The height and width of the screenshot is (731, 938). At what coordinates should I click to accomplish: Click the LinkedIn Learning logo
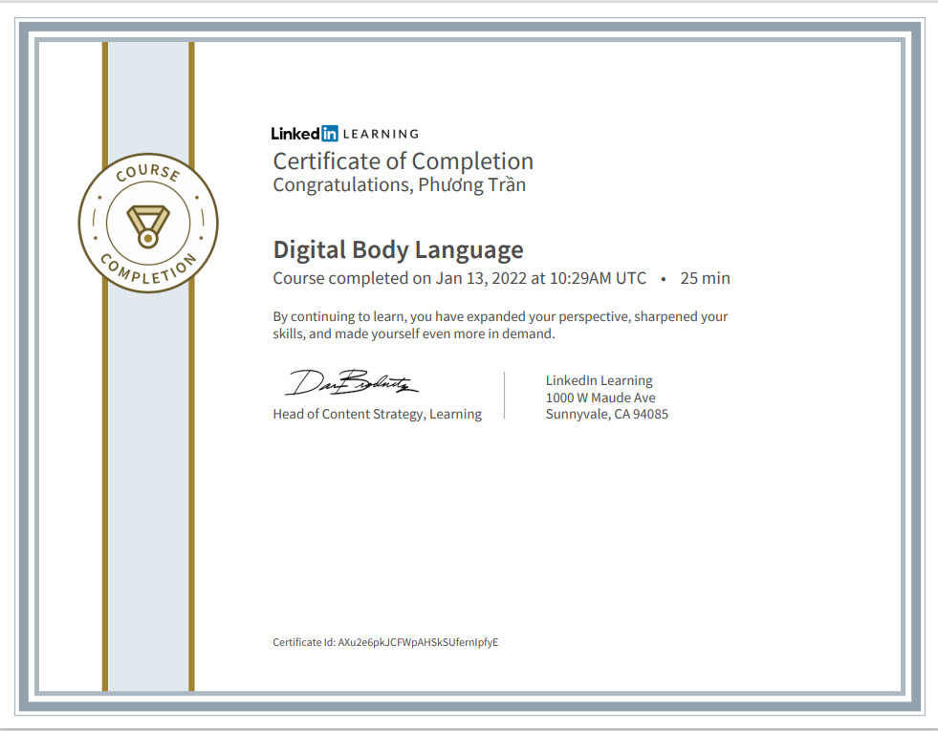[x=344, y=133]
